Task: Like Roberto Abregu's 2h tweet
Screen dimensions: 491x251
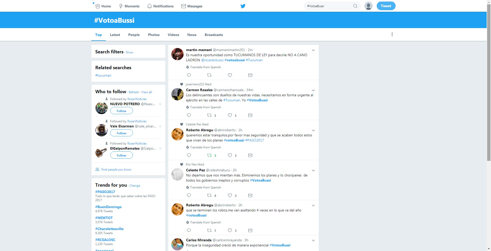Action: [x=230, y=230]
